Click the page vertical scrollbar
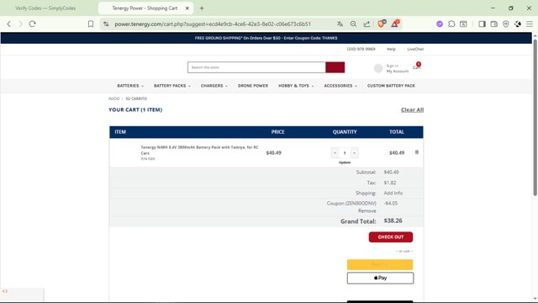 [x=535, y=117]
